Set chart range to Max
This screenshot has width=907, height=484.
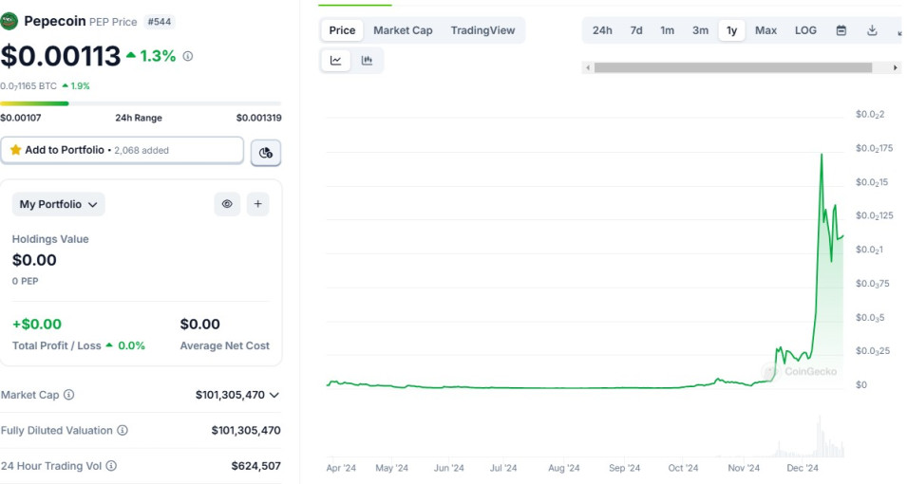pos(765,30)
